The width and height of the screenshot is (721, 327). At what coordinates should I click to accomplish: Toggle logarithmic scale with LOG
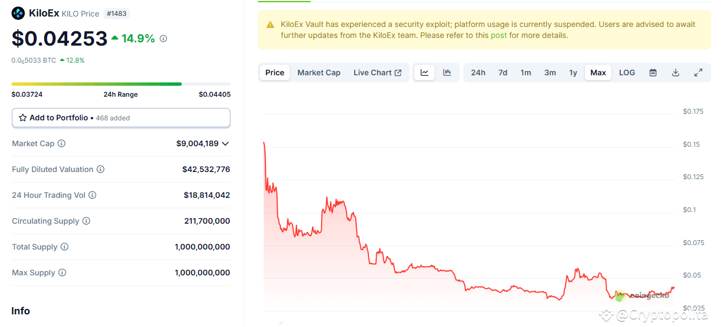coord(627,72)
